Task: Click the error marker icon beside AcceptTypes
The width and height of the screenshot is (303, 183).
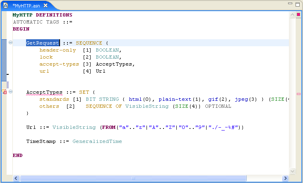Action: [4, 92]
